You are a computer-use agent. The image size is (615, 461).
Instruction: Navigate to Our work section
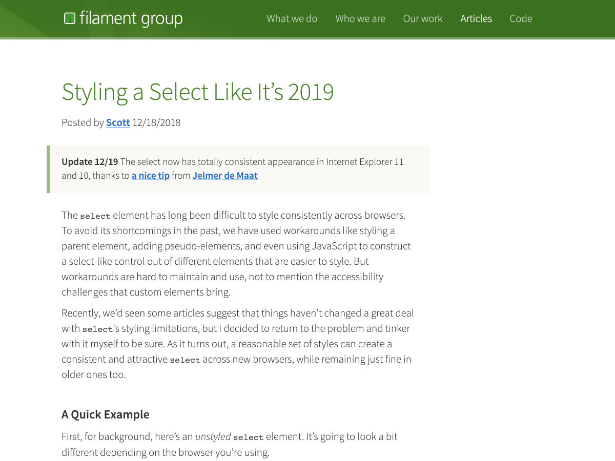point(423,18)
